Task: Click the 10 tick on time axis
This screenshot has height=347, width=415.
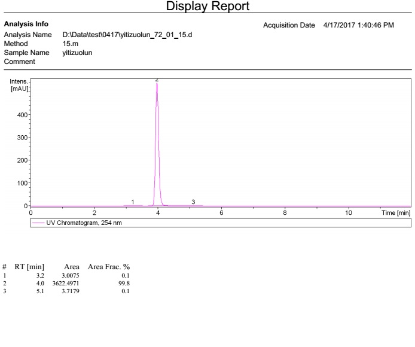Action: click(349, 212)
